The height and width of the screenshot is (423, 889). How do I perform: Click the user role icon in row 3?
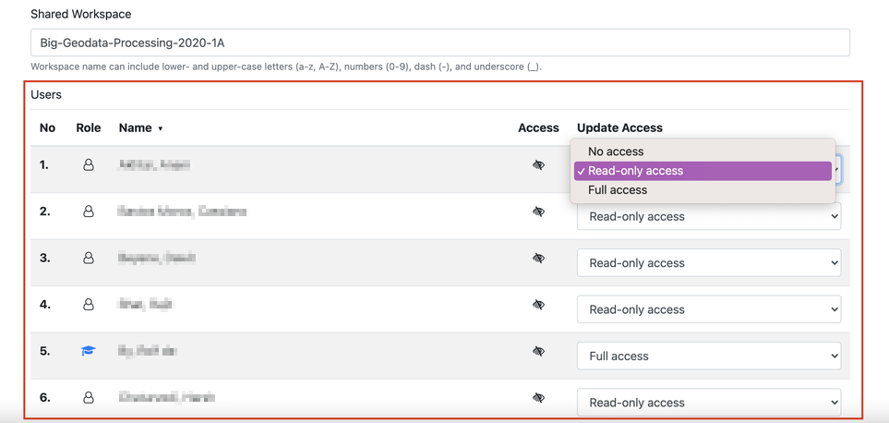click(89, 259)
